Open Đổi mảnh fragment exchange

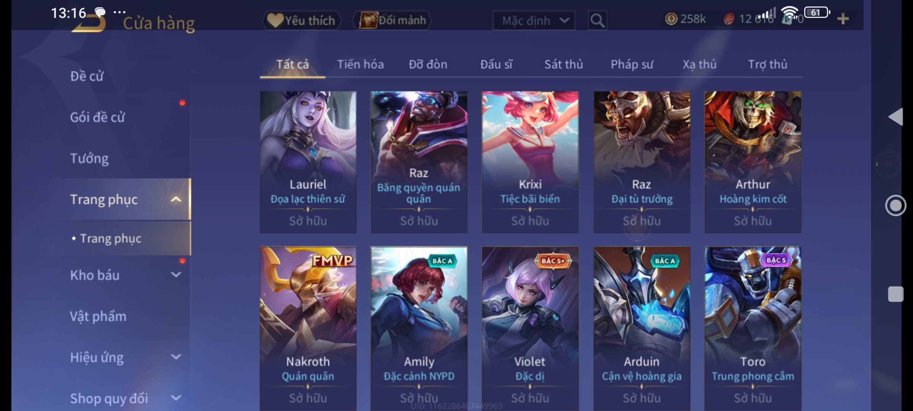(392, 20)
